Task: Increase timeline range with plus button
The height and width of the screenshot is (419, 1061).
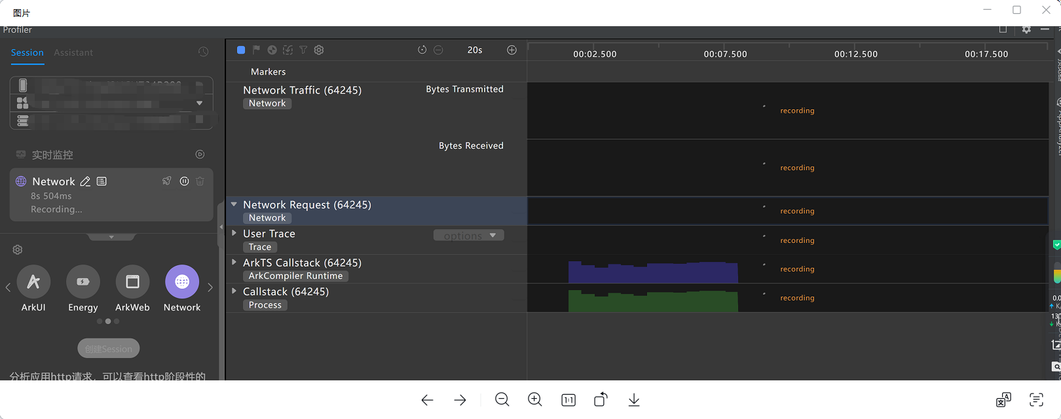Action: (512, 50)
